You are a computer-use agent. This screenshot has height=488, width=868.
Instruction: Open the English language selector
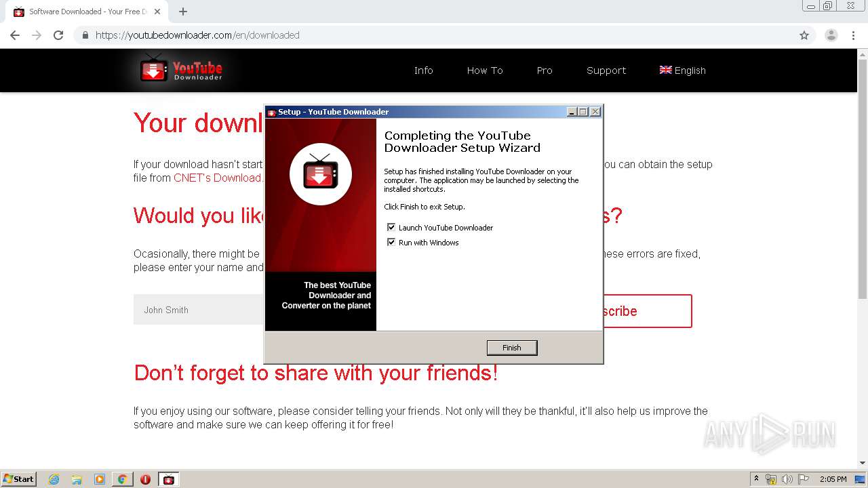tap(683, 70)
